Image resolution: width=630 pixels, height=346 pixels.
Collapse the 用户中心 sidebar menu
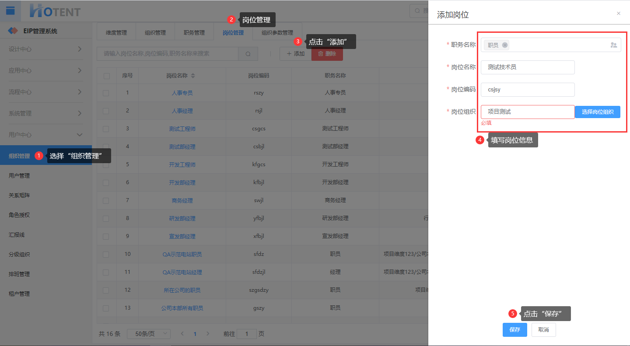46,135
